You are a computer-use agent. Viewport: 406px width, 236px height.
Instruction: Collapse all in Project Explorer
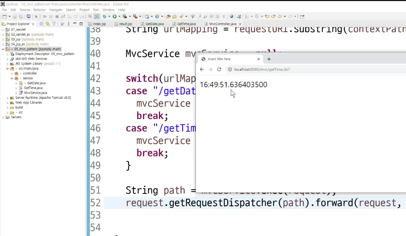pos(42,24)
